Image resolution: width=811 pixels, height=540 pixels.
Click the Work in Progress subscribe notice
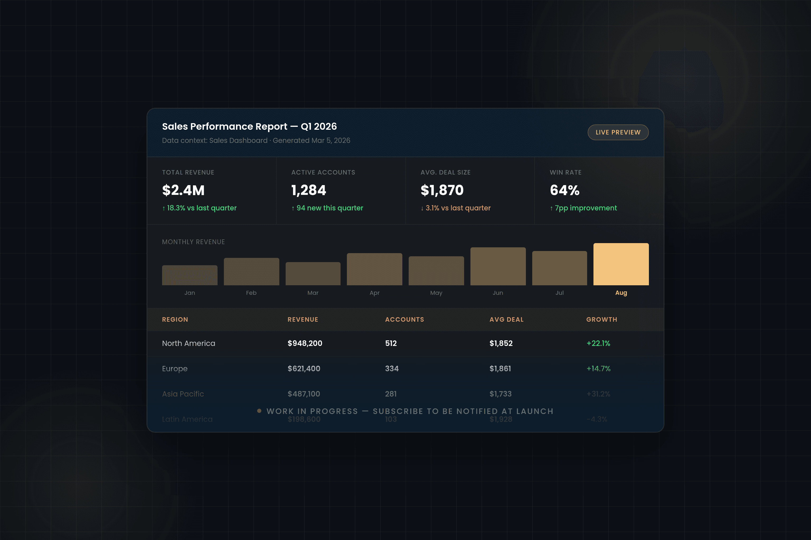click(x=405, y=411)
